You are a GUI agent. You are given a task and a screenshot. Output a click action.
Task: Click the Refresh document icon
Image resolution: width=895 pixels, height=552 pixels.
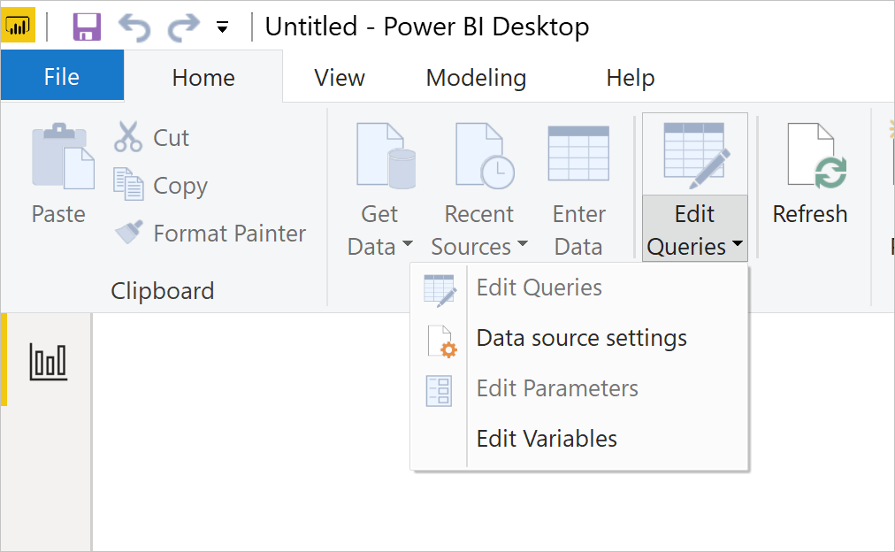tap(817, 156)
